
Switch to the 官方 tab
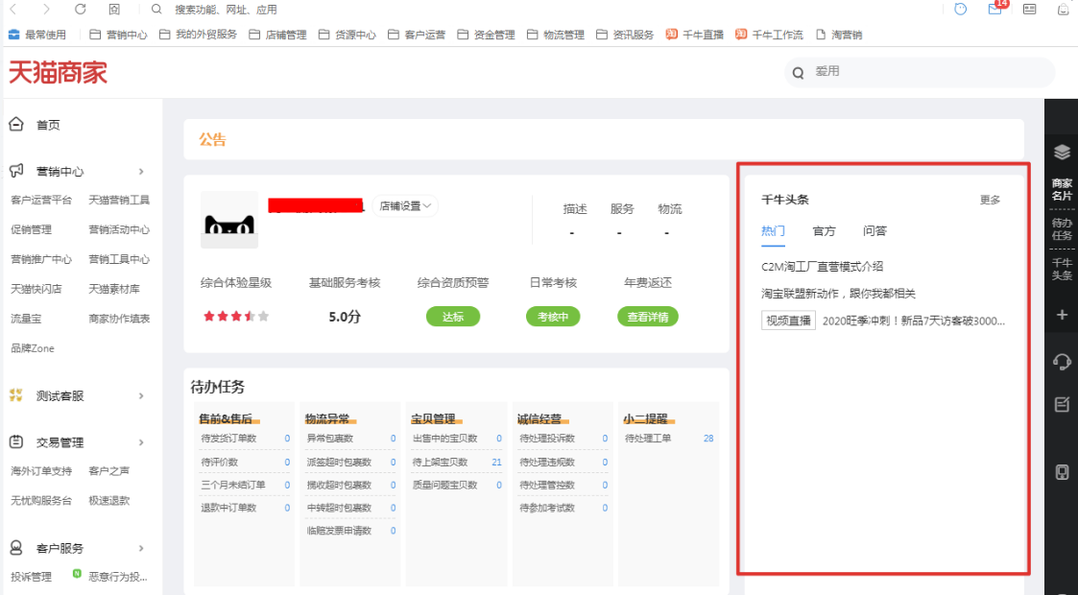[x=824, y=231]
